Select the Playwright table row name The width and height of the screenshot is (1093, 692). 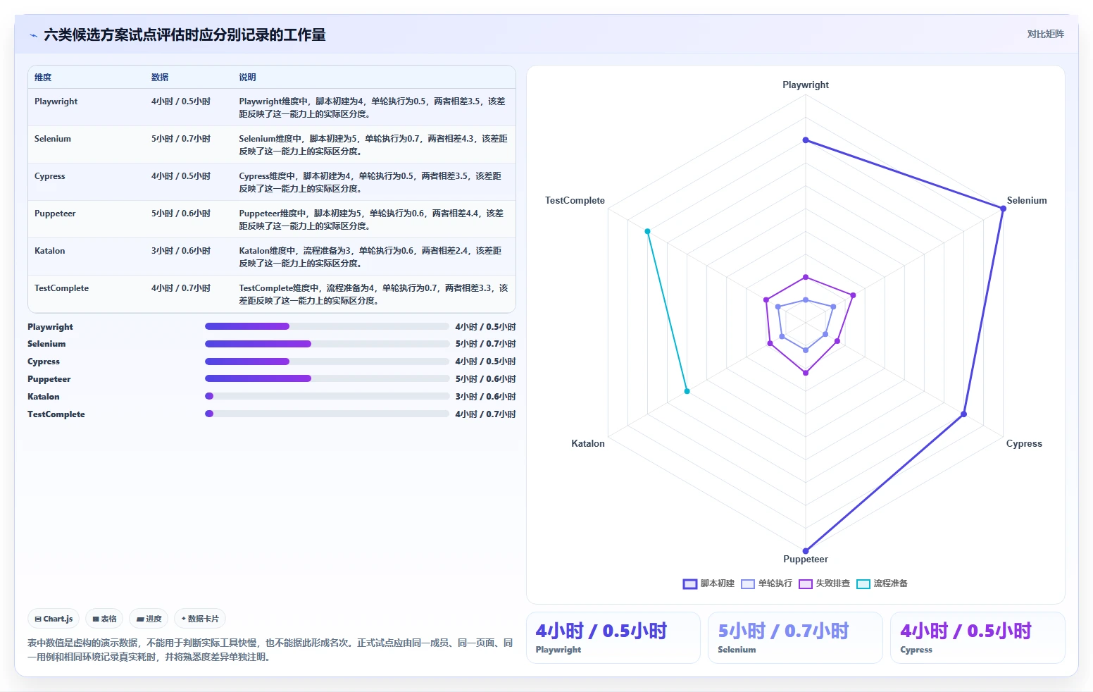click(x=56, y=101)
